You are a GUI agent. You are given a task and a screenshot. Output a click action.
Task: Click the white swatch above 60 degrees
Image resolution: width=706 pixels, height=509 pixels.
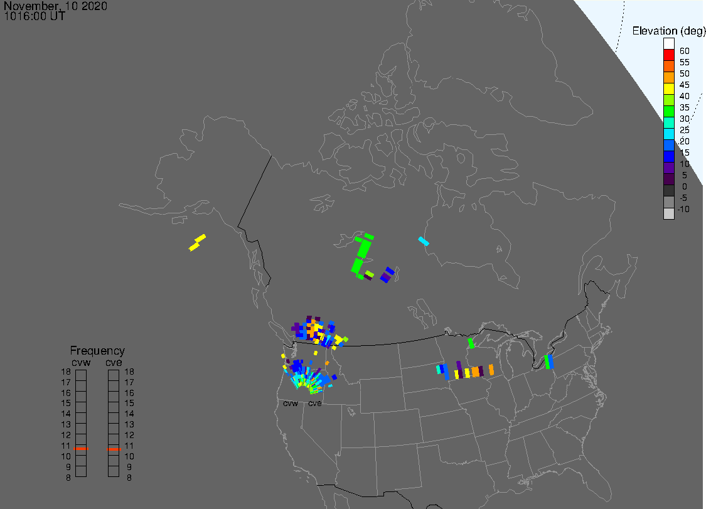pos(668,44)
